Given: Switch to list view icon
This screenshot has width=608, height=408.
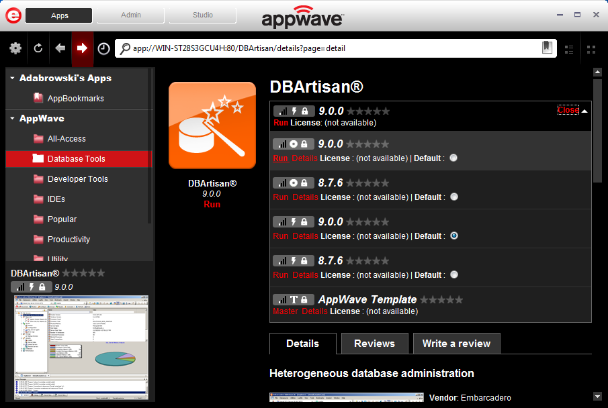Looking at the screenshot, I should point(569,49).
